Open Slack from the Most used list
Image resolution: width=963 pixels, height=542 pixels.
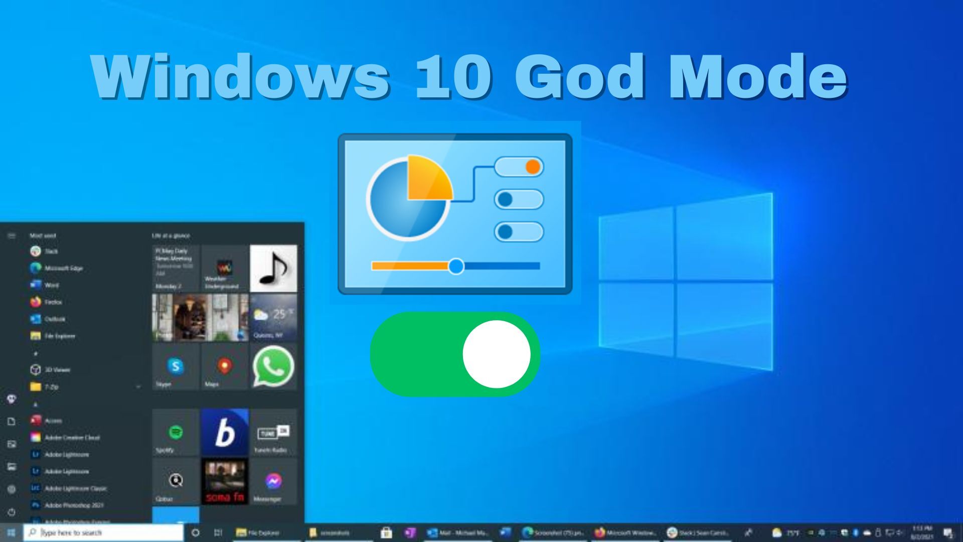(x=44, y=251)
